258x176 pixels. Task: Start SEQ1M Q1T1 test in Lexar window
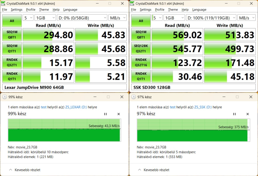coord(12,49)
